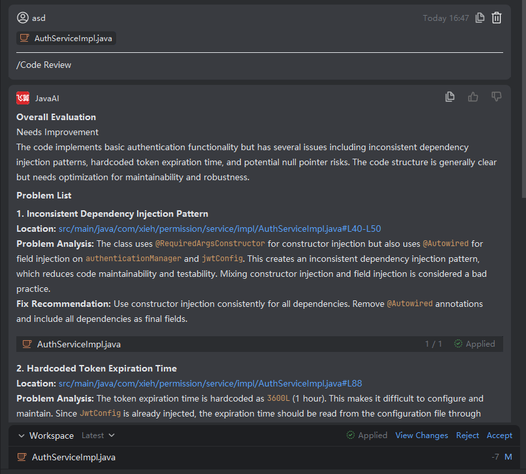Open the L88 source location link
Screen dimensions: 526x474
[210, 383]
